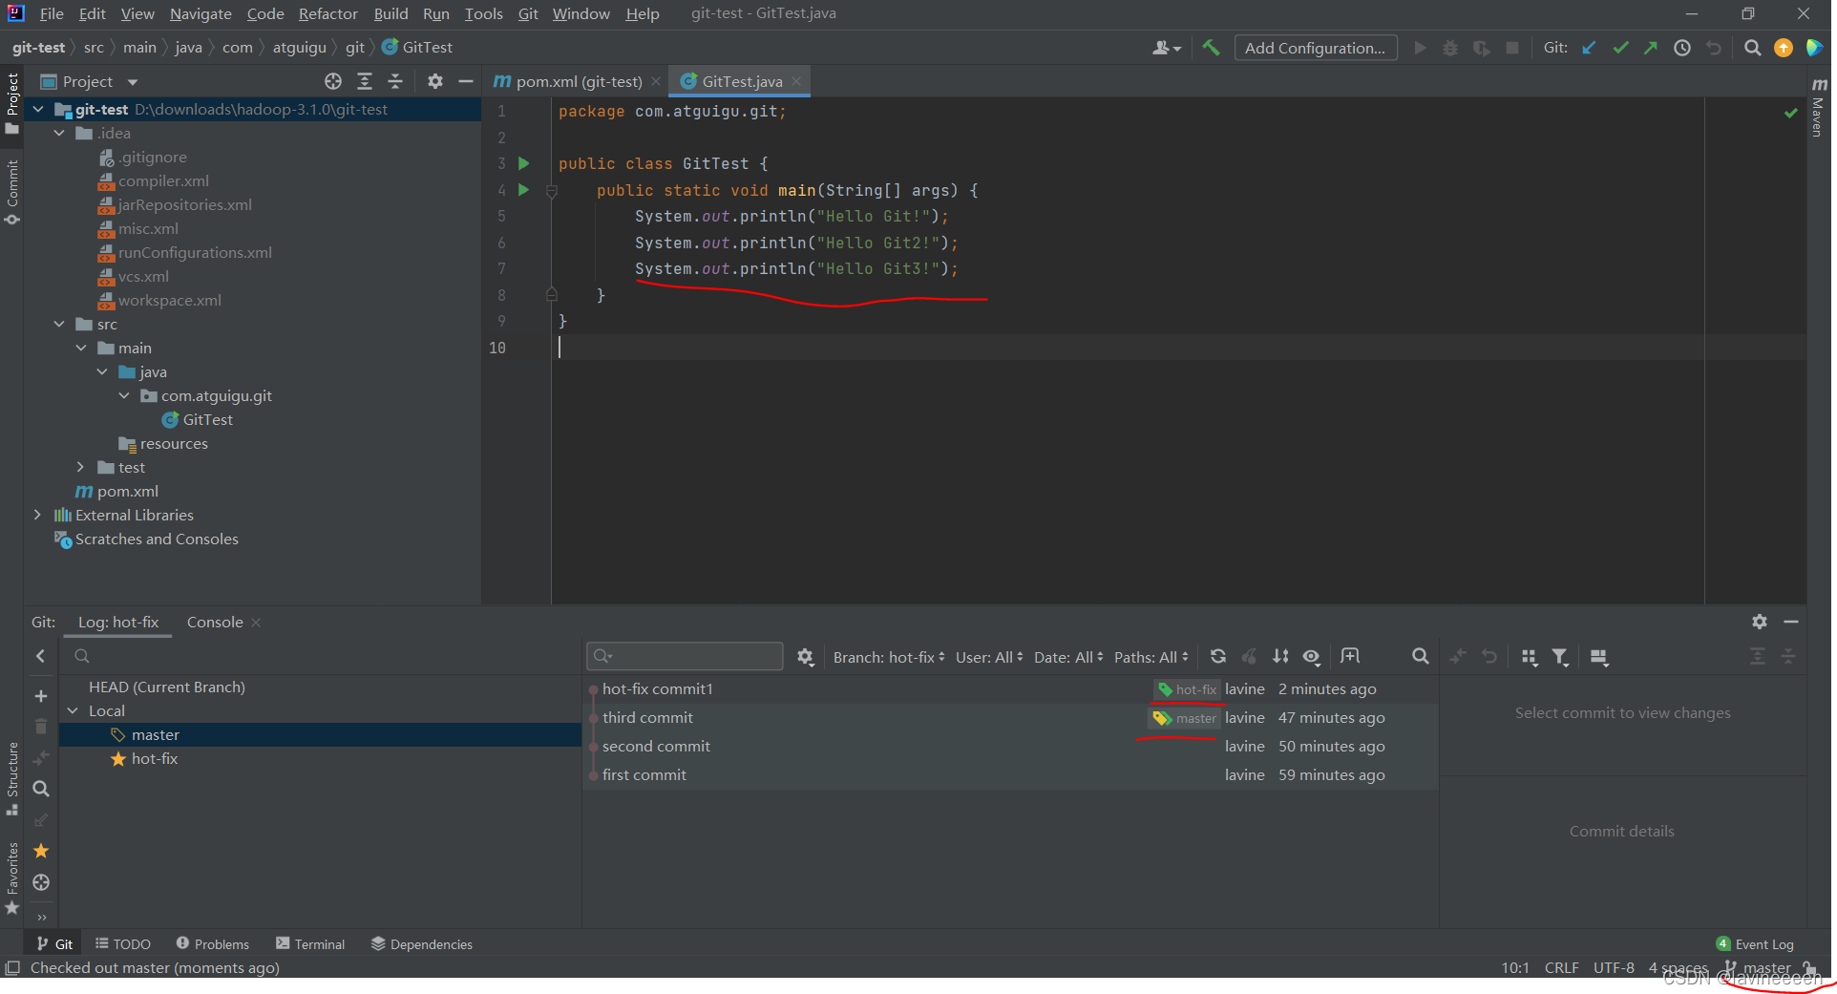Image resolution: width=1837 pixels, height=994 pixels.
Task: Click magnifier icon in branches sidebar
Action: 41,789
